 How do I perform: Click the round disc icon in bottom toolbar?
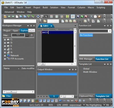(x=84, y=101)
